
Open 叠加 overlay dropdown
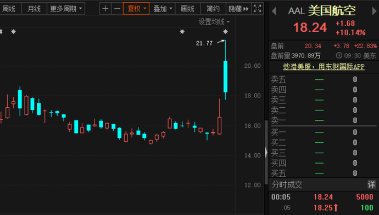163,9
